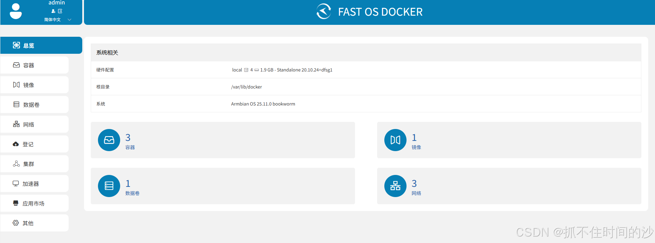
Task: Click the /var/lib/docker path value
Action: (x=246, y=87)
